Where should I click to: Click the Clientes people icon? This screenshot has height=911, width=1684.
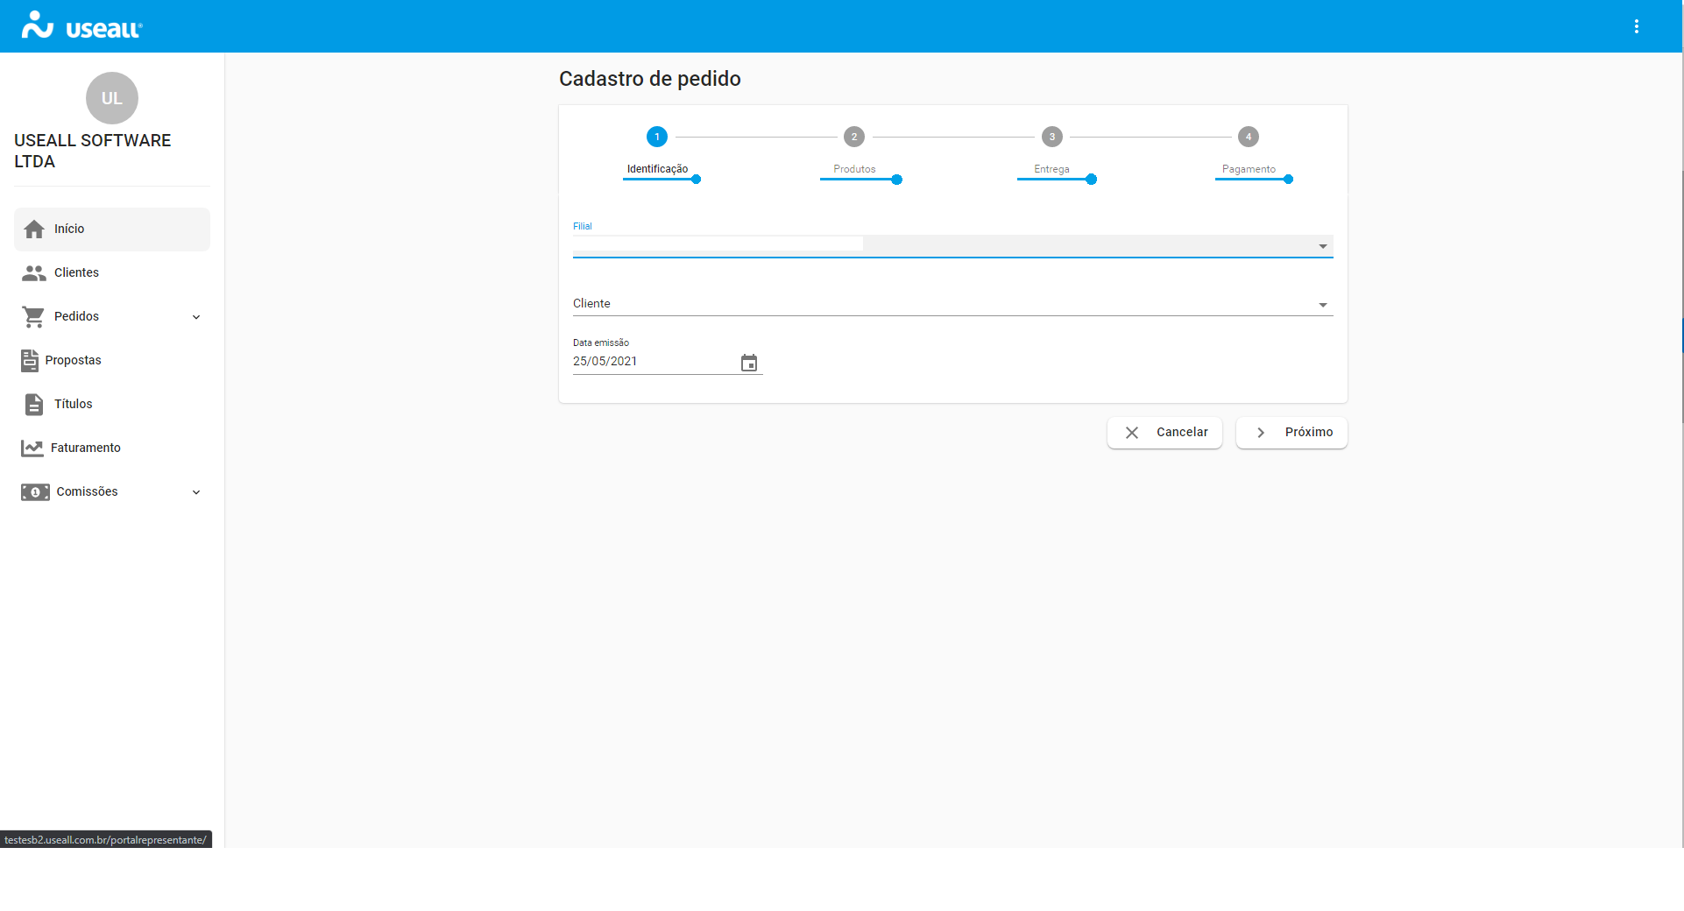(x=34, y=273)
